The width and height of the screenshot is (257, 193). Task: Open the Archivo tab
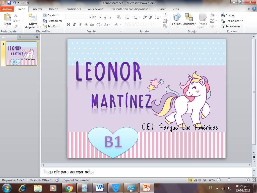tap(7, 9)
